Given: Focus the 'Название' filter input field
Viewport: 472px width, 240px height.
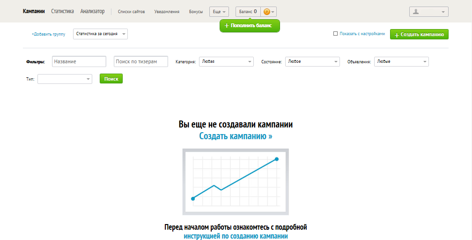Looking at the screenshot, I should tap(79, 61).
